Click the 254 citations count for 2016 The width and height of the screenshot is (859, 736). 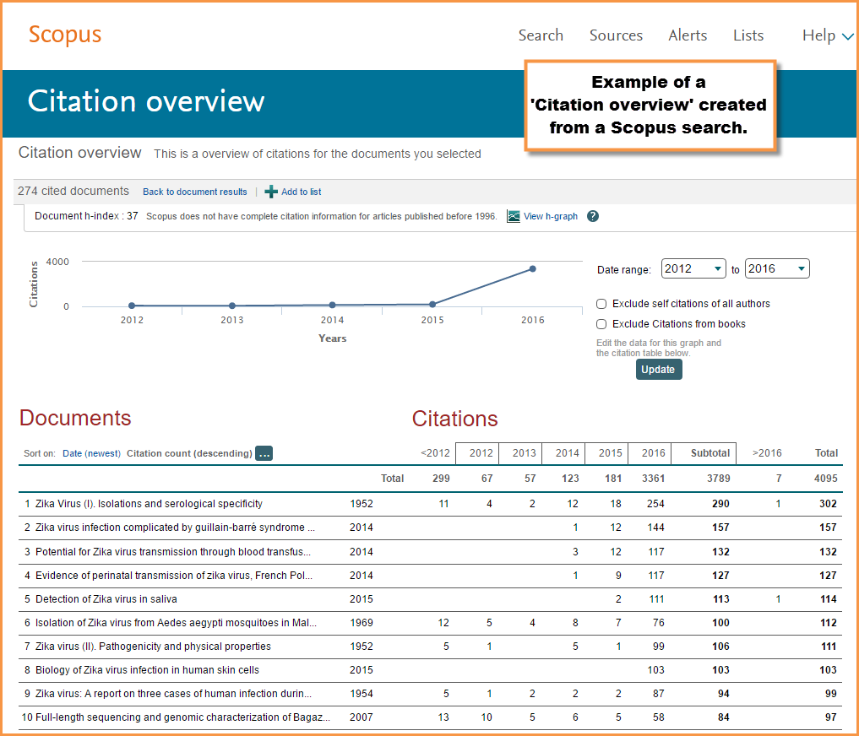[x=653, y=504]
